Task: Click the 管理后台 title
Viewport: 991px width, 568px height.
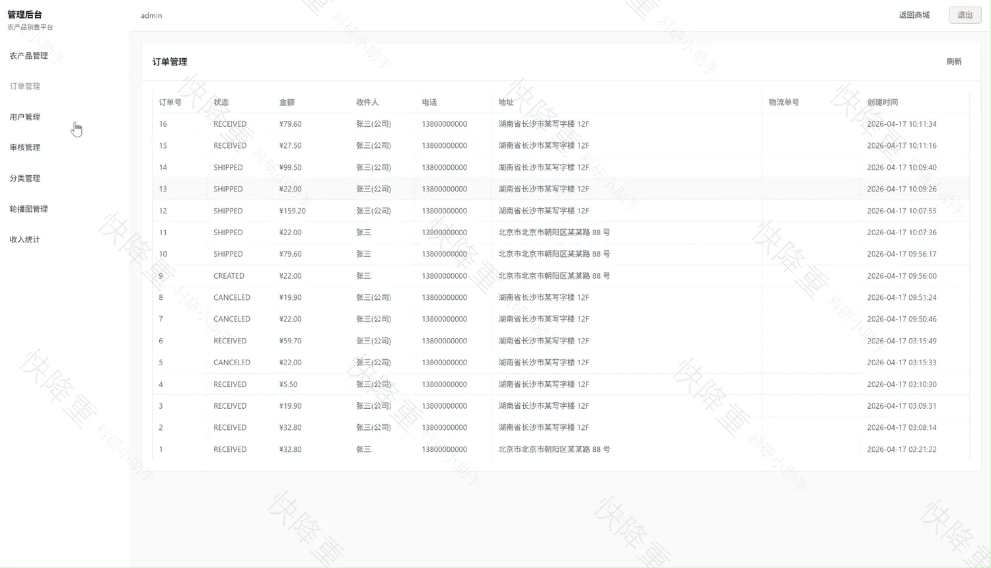Action: click(x=24, y=15)
